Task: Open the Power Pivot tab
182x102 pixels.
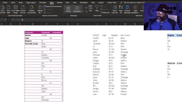Action: coord(112,3)
